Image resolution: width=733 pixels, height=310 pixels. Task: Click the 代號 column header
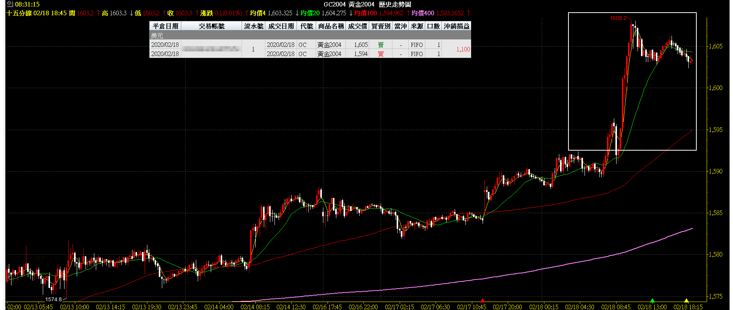click(x=307, y=26)
